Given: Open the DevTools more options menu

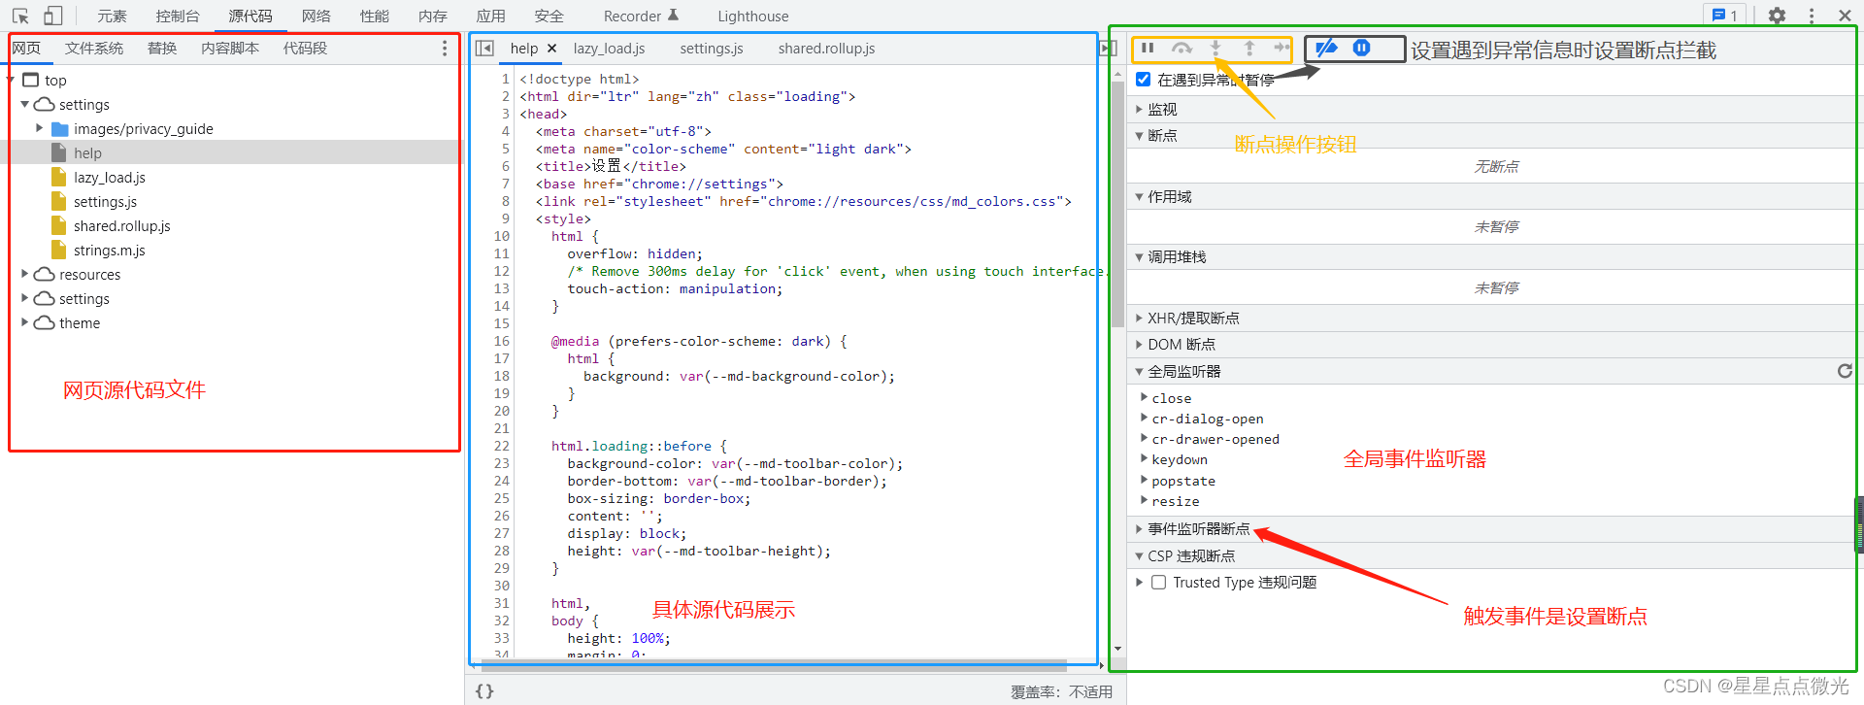Looking at the screenshot, I should pyautogui.click(x=1812, y=16).
